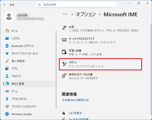Viewport: 152px width, 120px height.
Task: Click the usage data collection icon
Action: click(64, 76)
